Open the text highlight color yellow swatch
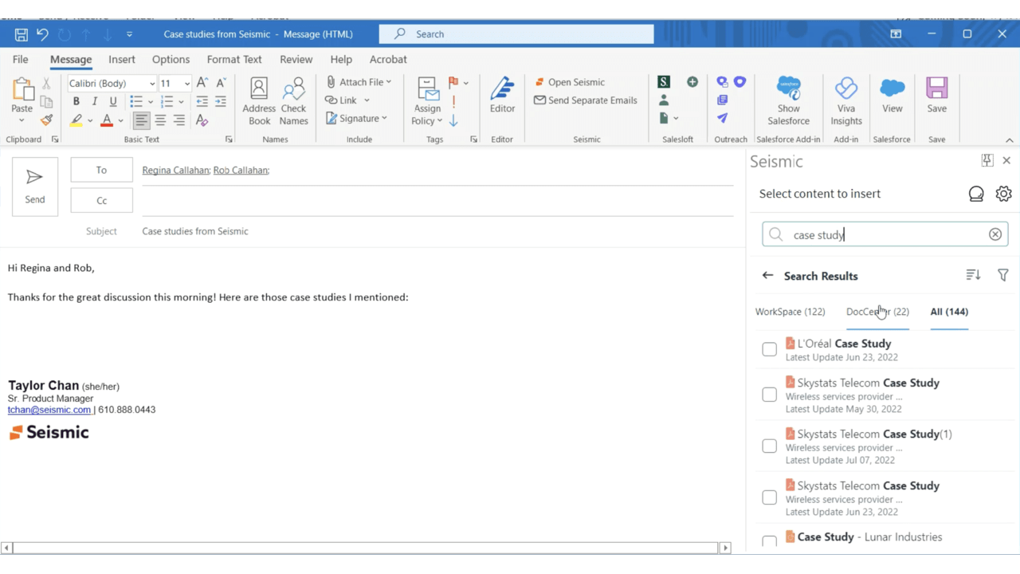Viewport: 1020px width, 574px height. [76, 120]
